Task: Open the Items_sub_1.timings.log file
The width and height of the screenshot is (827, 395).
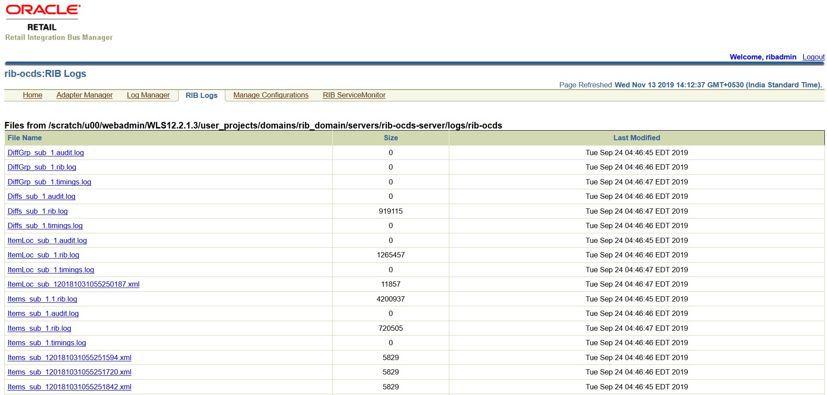Action: (x=47, y=343)
